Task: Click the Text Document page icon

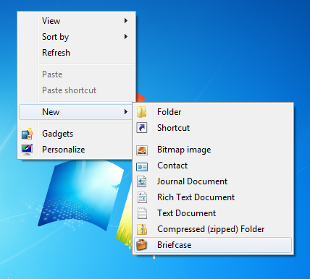Action: (x=142, y=213)
